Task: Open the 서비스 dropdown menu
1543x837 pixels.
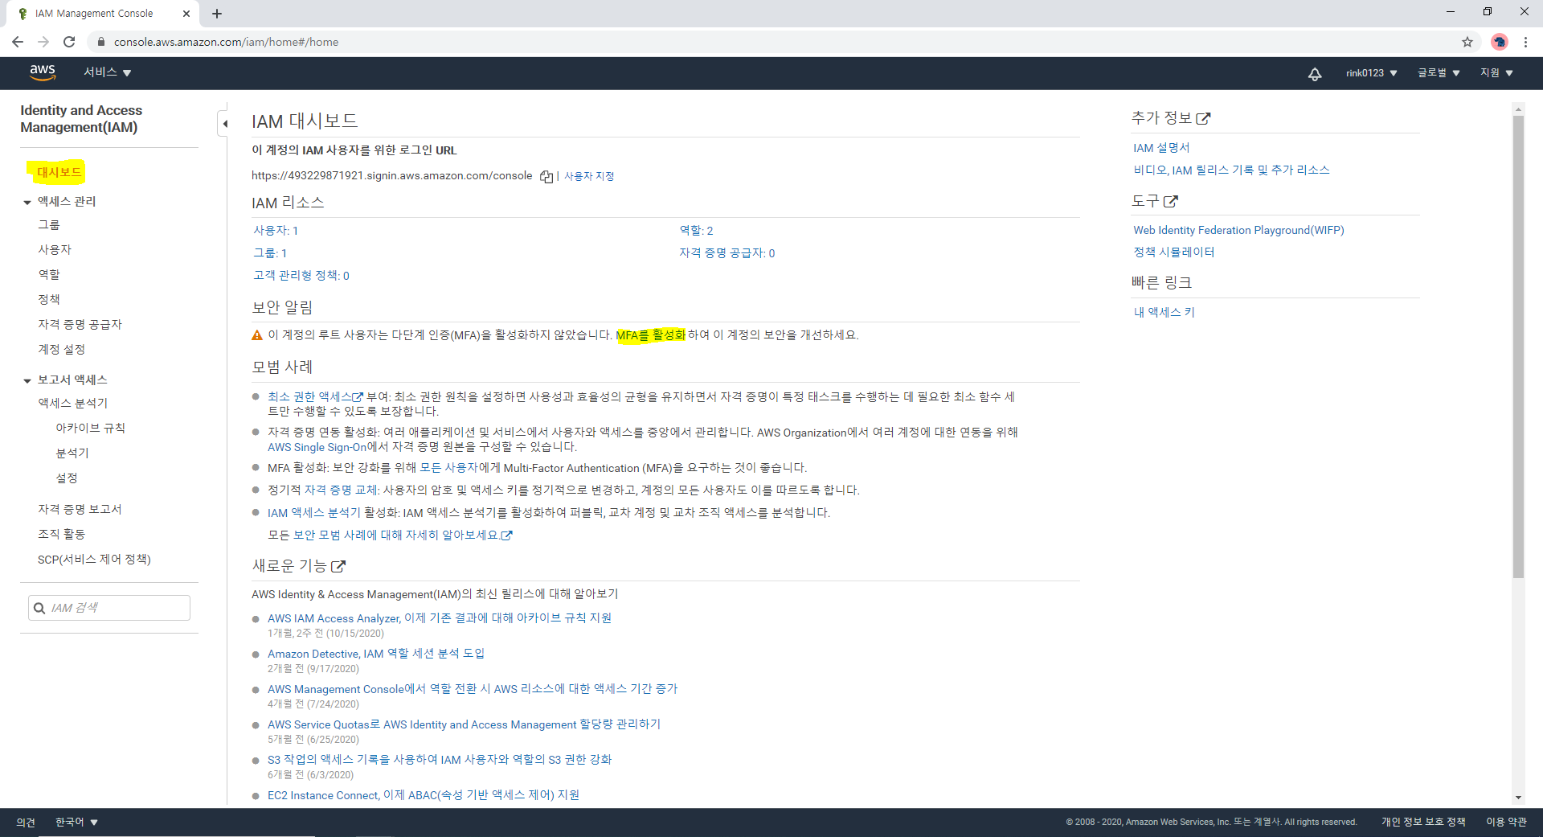Action: tap(108, 72)
